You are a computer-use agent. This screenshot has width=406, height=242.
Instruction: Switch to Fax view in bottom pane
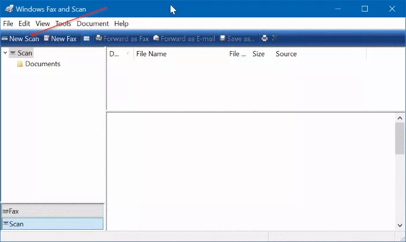point(53,211)
